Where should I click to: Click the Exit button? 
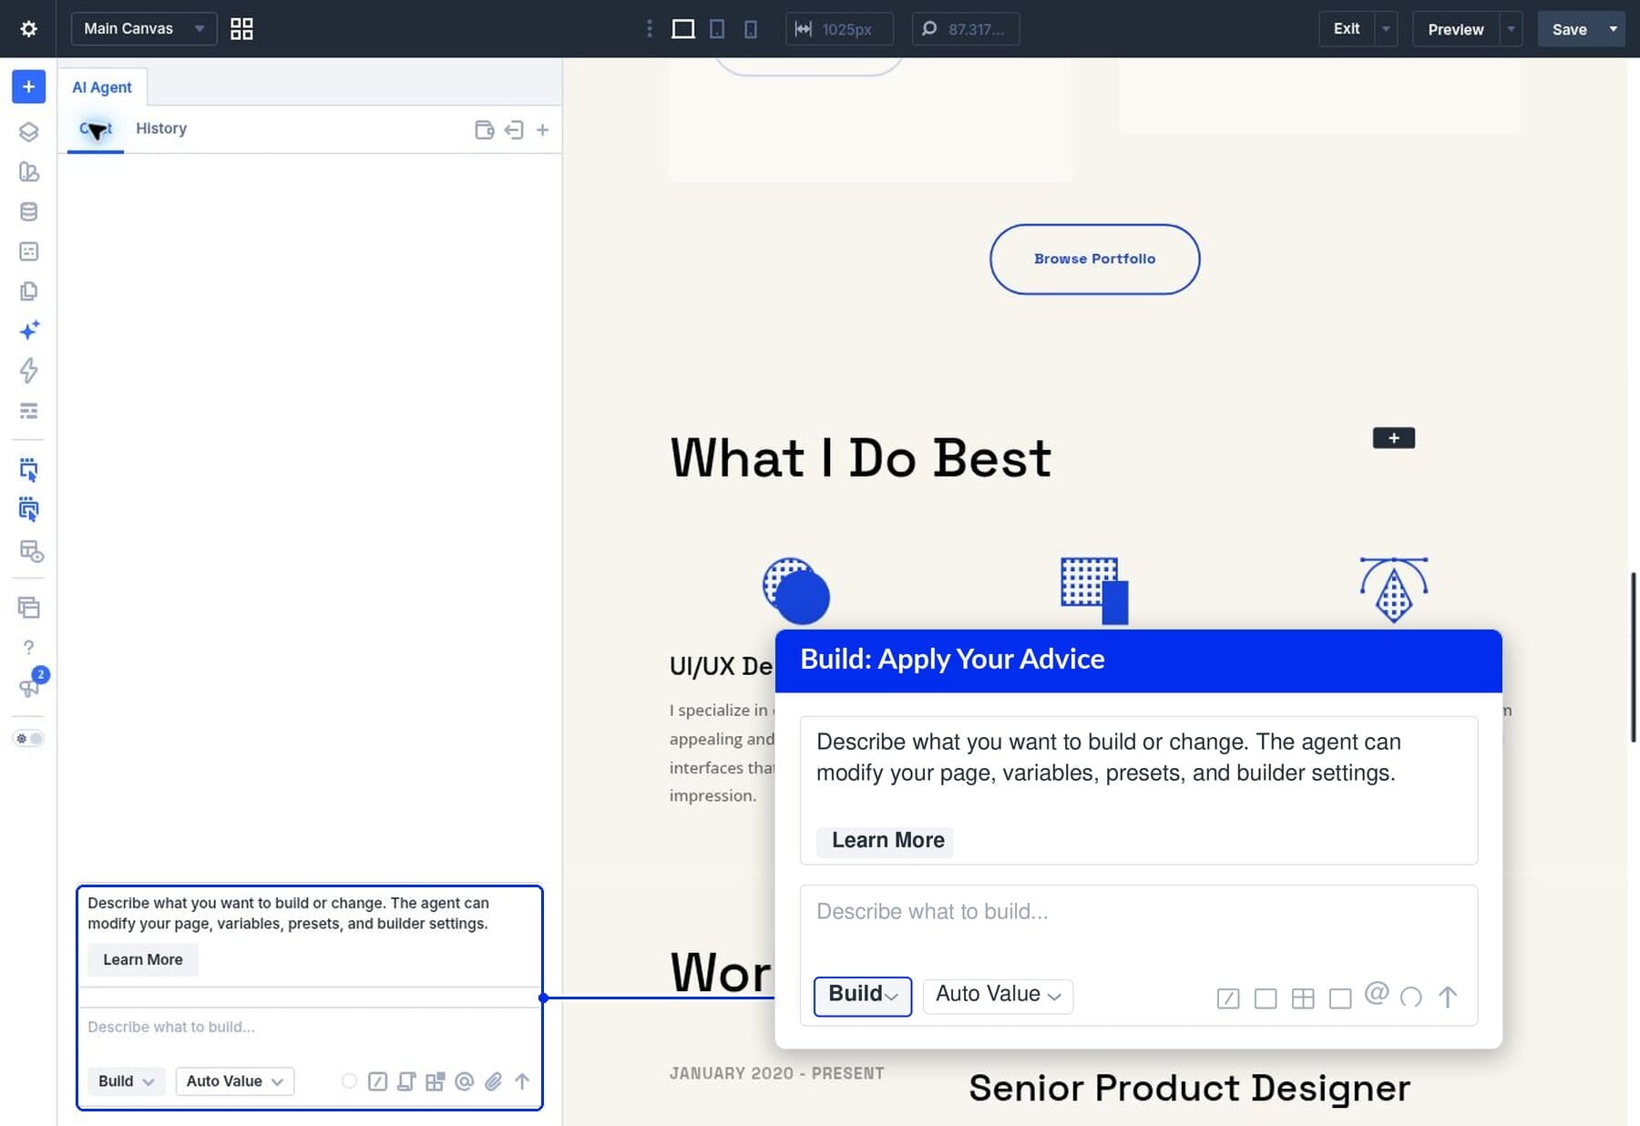pos(1347,29)
